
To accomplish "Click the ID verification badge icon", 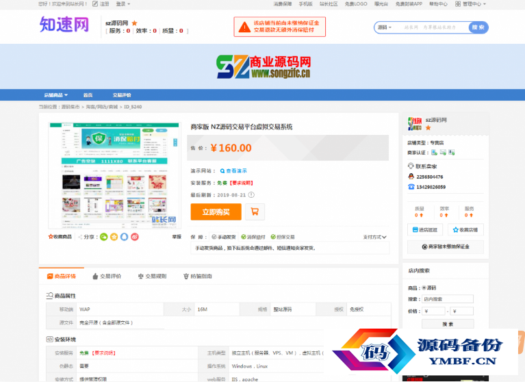I will [452, 153].
